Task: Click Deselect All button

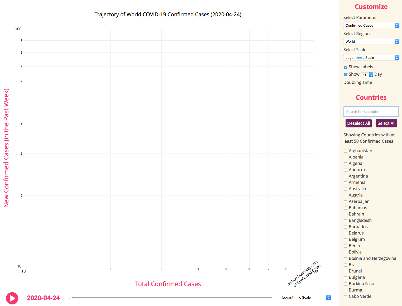Action: coord(358,123)
